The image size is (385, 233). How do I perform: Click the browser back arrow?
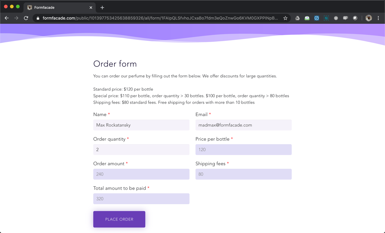point(7,18)
